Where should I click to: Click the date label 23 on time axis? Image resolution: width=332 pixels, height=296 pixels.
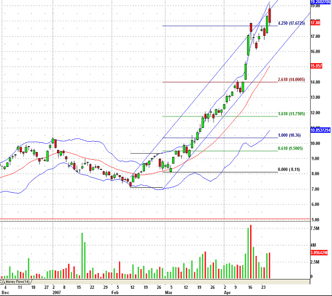263,288
